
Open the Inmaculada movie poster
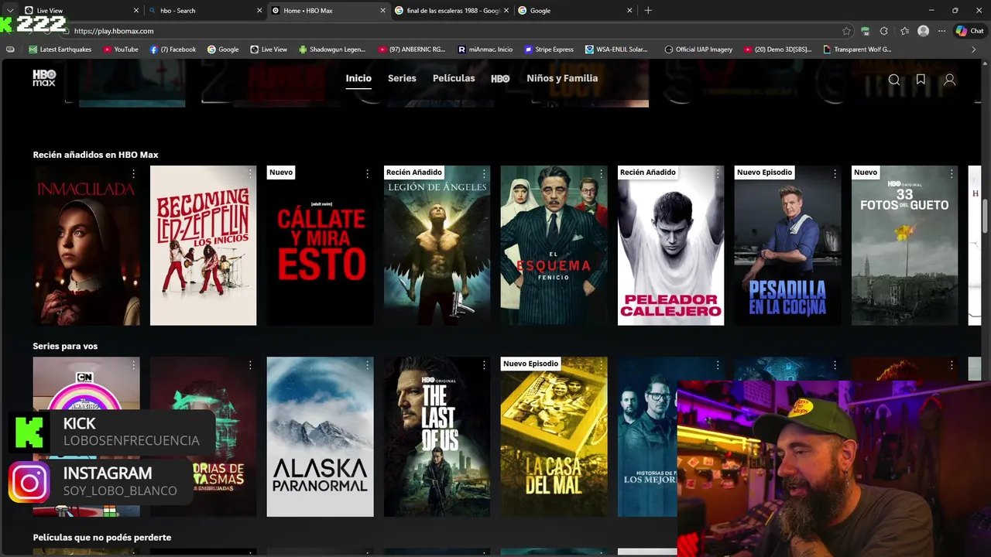[x=86, y=245]
